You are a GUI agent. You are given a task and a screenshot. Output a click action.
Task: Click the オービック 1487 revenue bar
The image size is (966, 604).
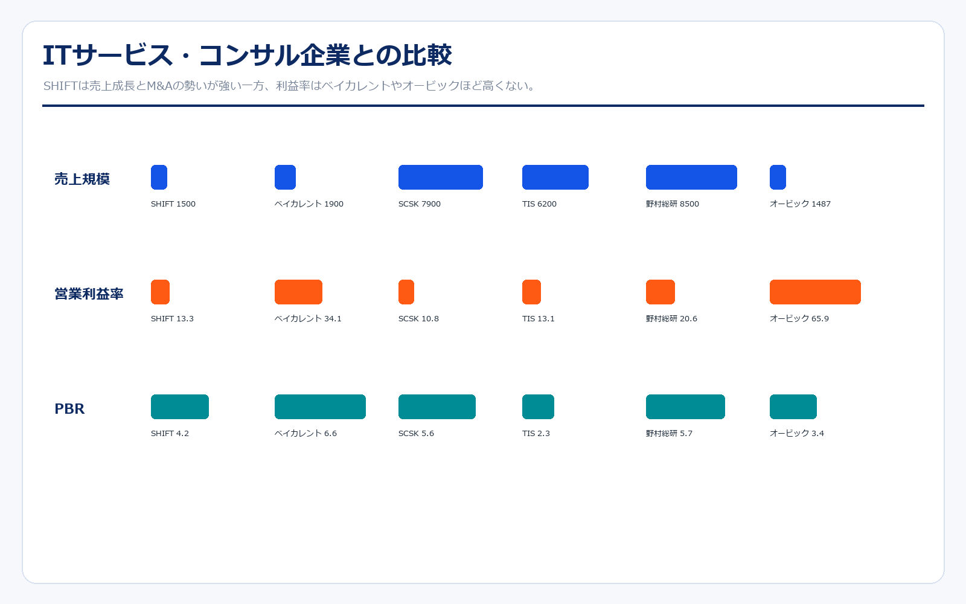click(x=778, y=177)
